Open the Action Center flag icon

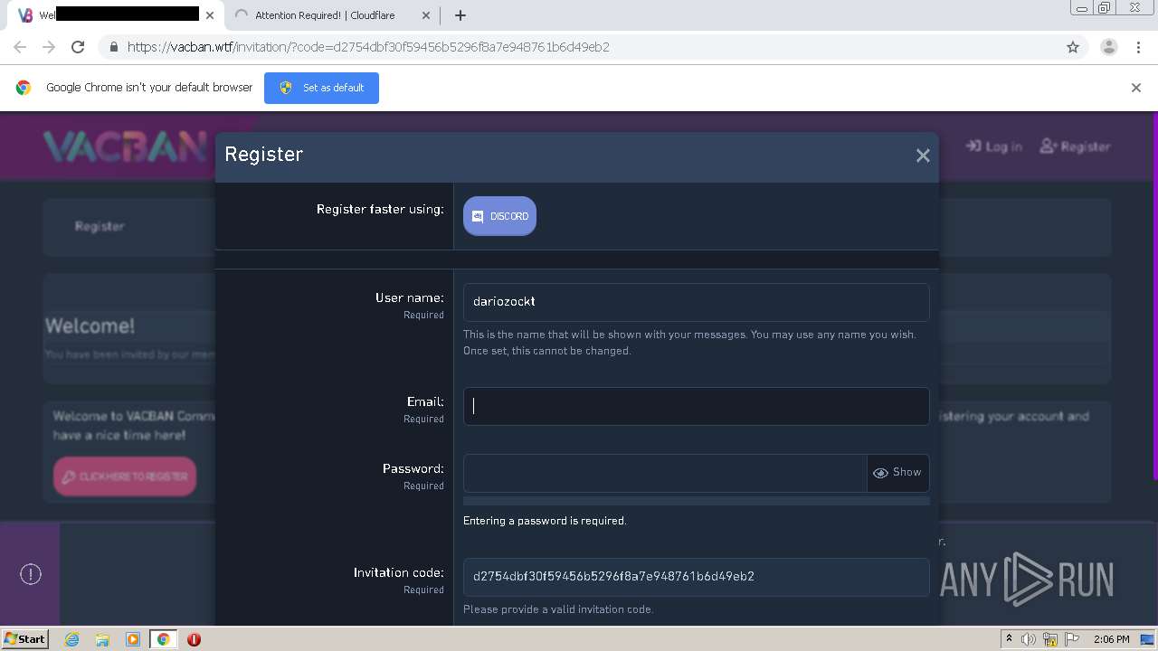[x=1070, y=639]
